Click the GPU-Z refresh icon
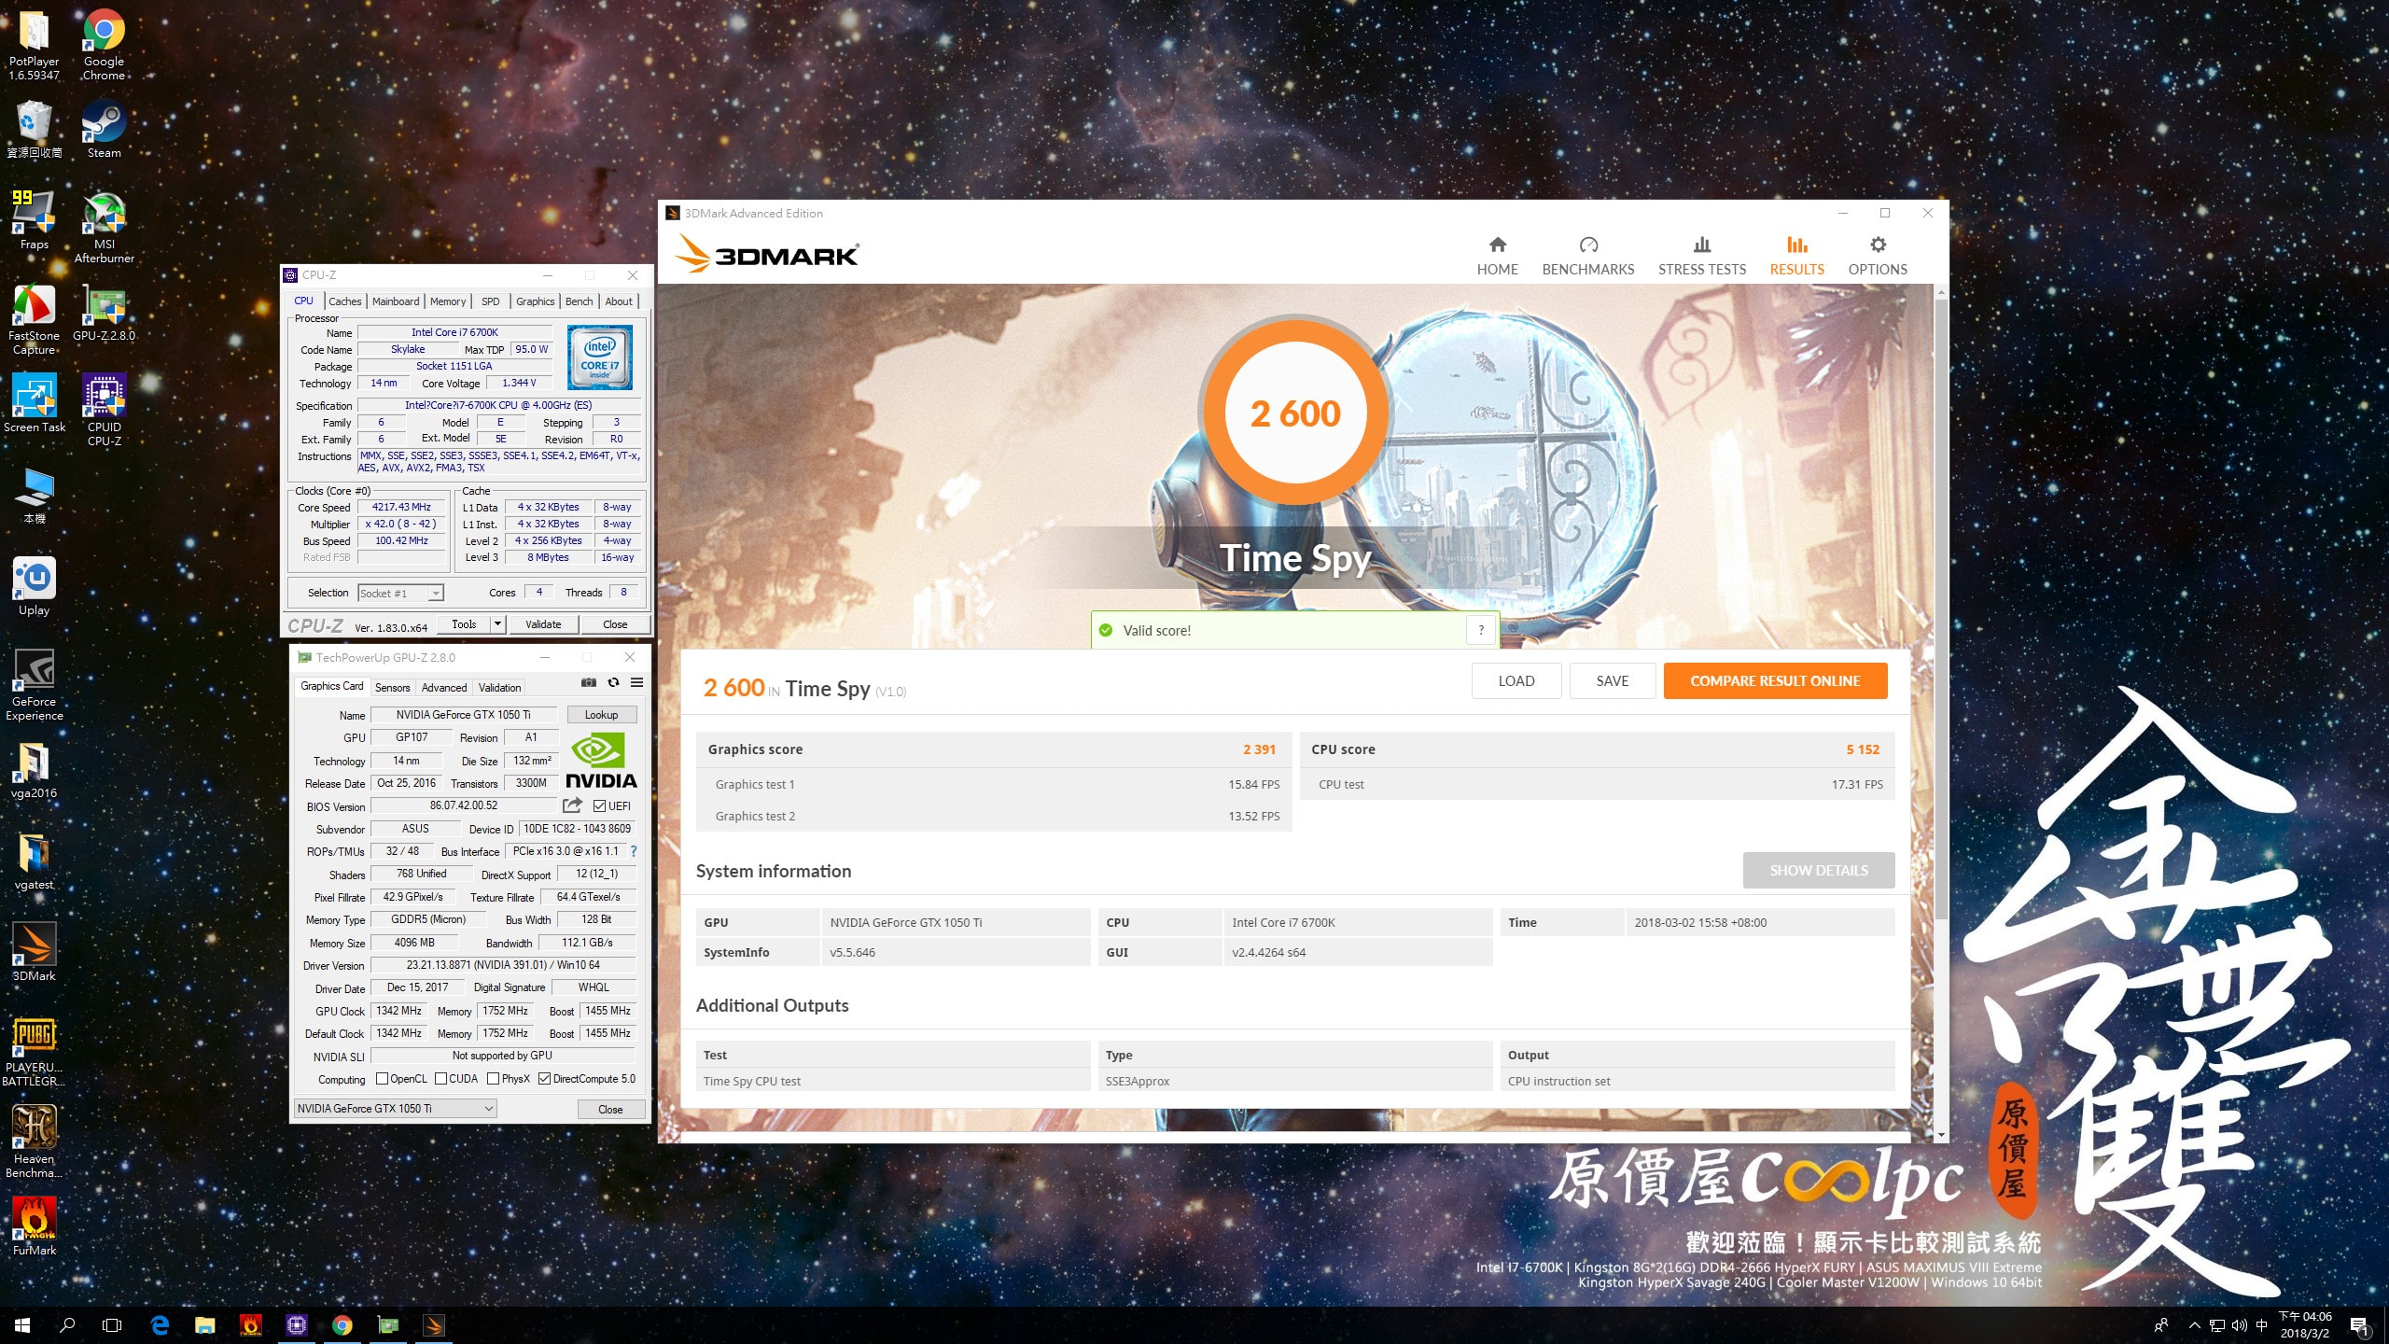The width and height of the screenshot is (2389, 1344). pyautogui.click(x=613, y=683)
